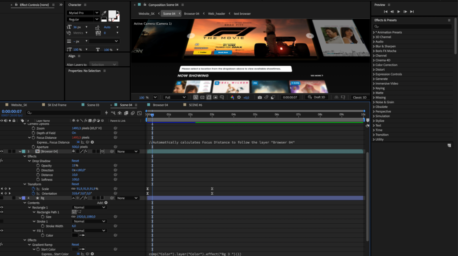Jump to first frame in Preview panel
Image resolution: width=458 pixels, height=256 pixels.
(x=386, y=12)
